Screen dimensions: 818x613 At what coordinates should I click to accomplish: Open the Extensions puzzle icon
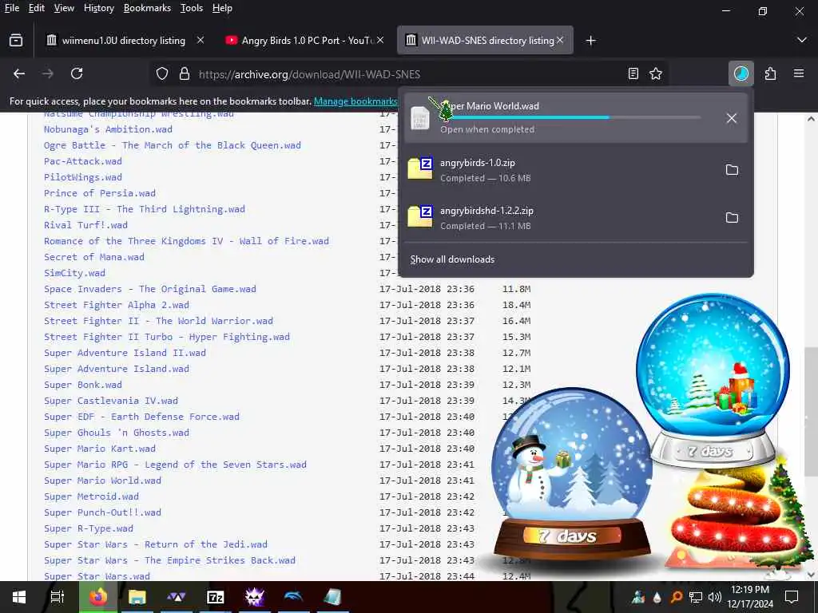[x=771, y=74]
